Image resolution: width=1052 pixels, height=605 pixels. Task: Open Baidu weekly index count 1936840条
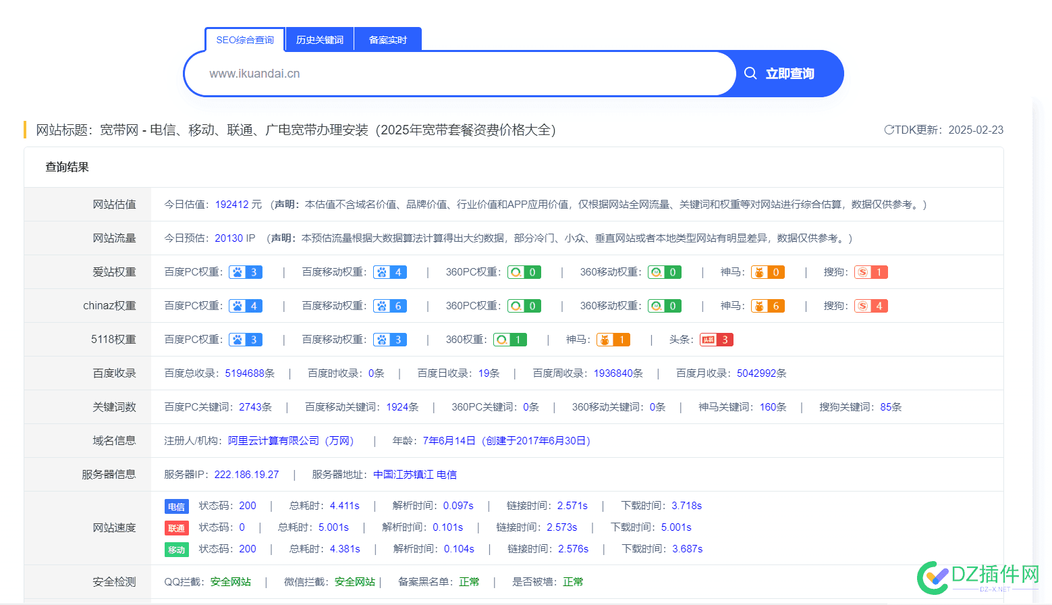tap(618, 373)
